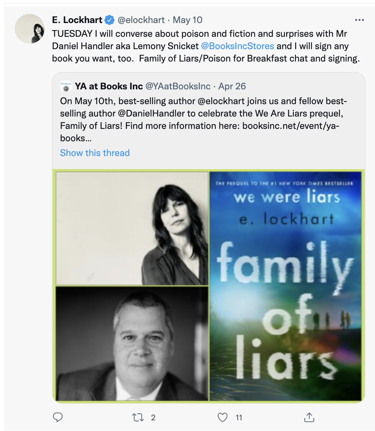Open the three-dot more options menu
Screen dimensions: 375x431
(x=359, y=20)
